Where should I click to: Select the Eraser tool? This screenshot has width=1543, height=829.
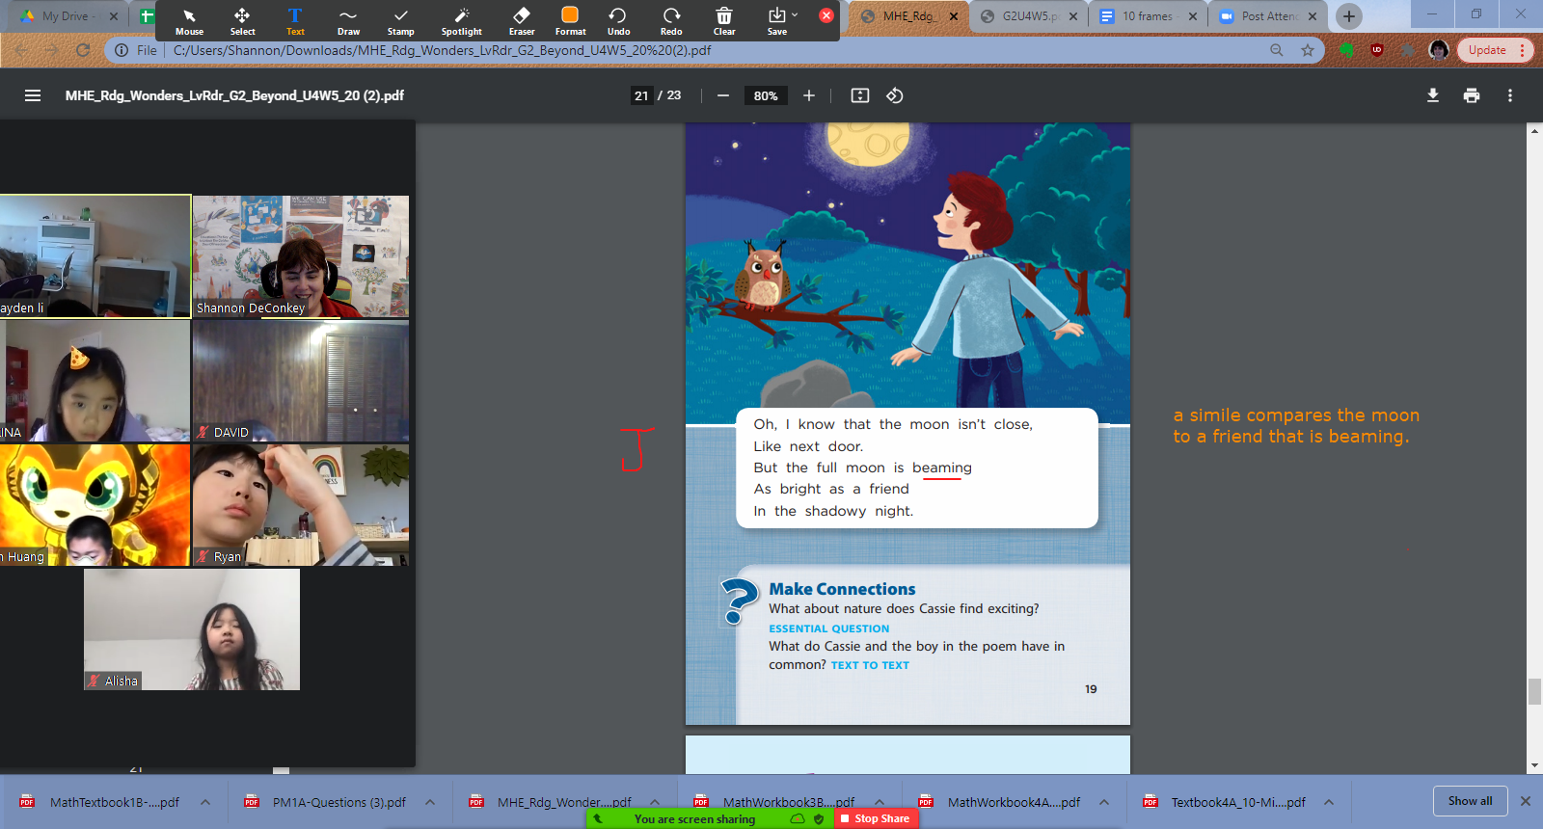[x=522, y=21]
